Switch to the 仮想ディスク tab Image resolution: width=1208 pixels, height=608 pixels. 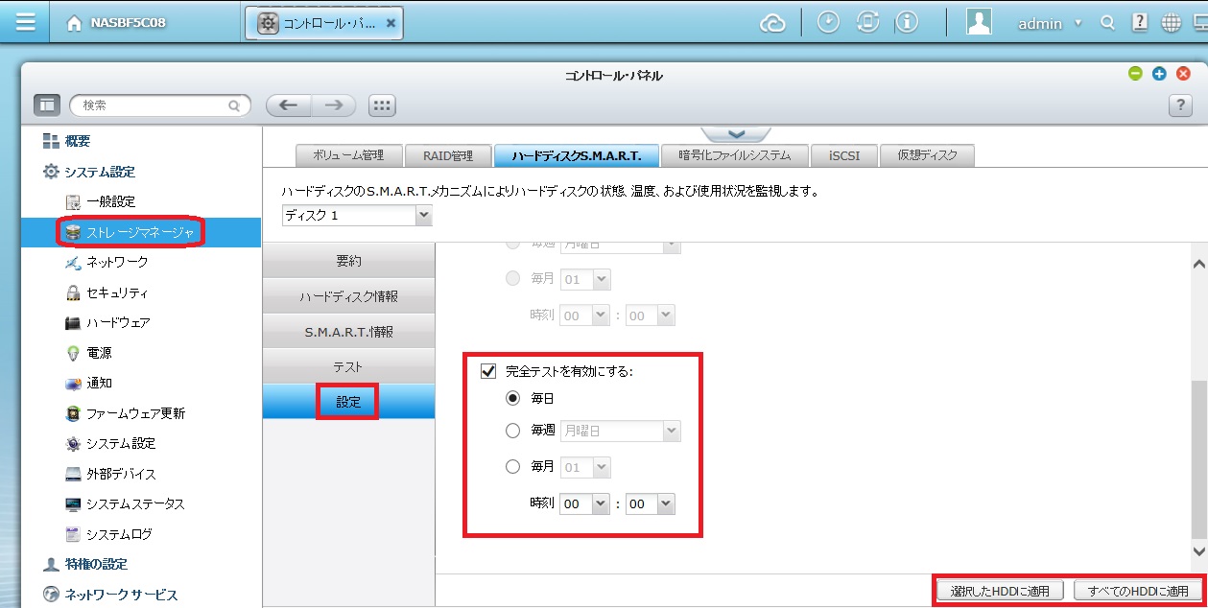tap(929, 154)
